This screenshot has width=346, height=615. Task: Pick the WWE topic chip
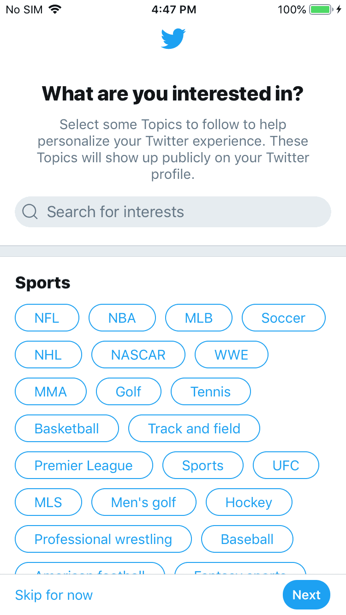(231, 355)
